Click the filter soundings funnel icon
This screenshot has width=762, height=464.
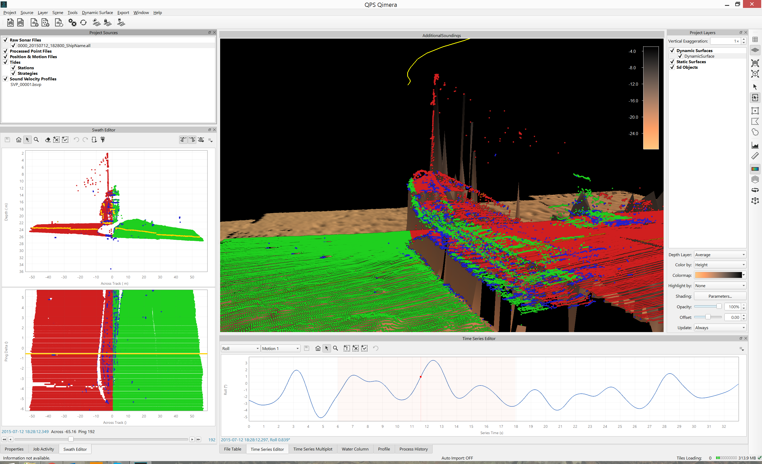pyautogui.click(x=103, y=140)
